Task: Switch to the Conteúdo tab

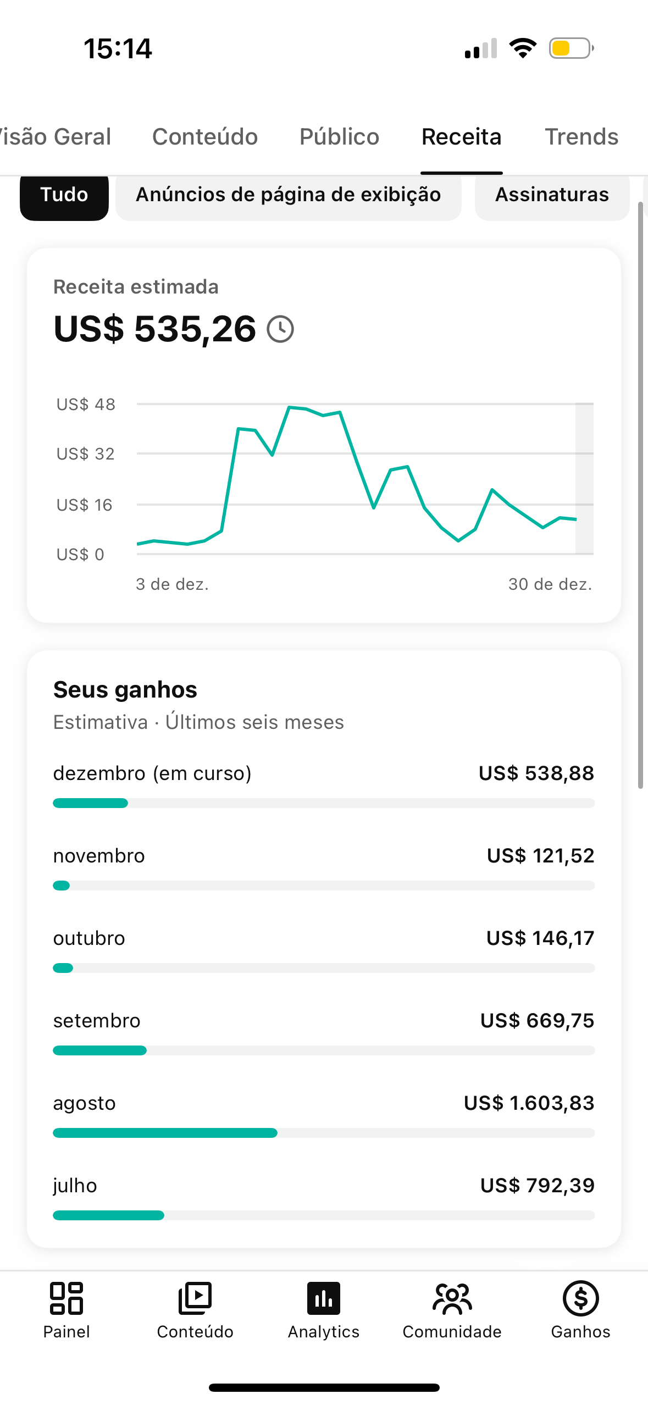Action: 205,137
